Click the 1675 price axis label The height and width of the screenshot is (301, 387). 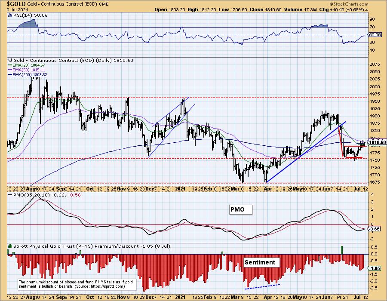375,182
